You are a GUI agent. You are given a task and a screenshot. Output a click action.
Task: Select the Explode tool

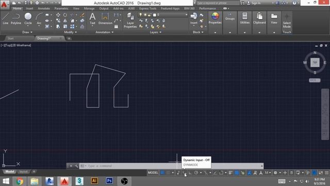point(82,21)
